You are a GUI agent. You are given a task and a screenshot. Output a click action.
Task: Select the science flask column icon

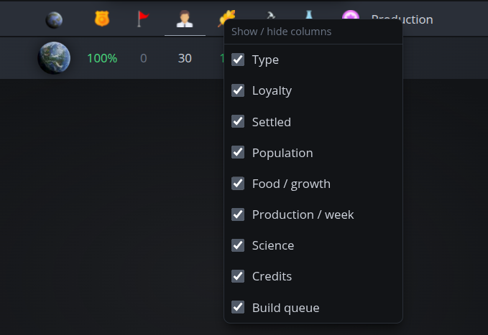click(x=309, y=14)
